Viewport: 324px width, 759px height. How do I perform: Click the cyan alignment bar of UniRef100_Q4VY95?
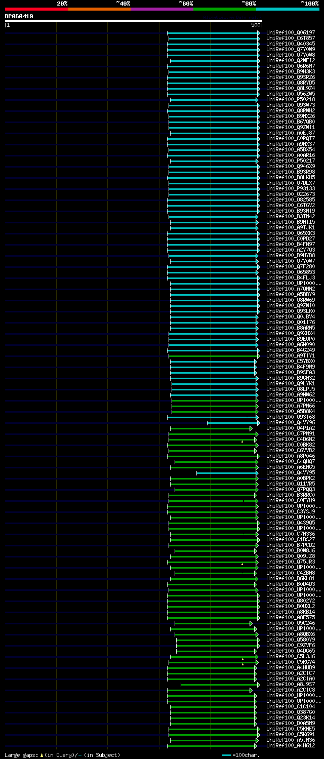[x=227, y=472]
